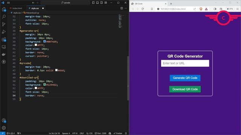Change the CRLF end of line setting
This screenshot has width=241, height=135.
click(82, 133)
